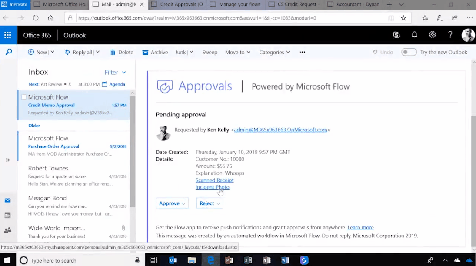The height and width of the screenshot is (266, 476).
Task: Open the Learn more link
Action: 360,227
